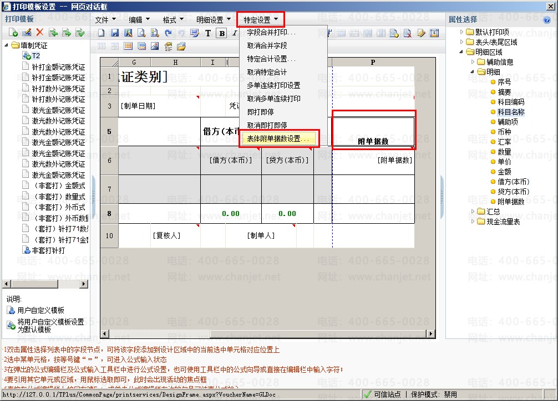Select the 科目名称 field in property tree
The width and height of the screenshot is (558, 401).
pyautogui.click(x=511, y=112)
